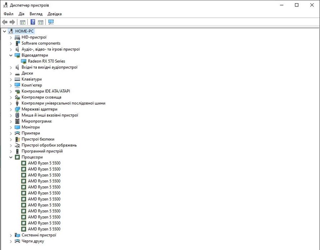
Task: Select the HOME-PC label
Action: tap(24, 31)
